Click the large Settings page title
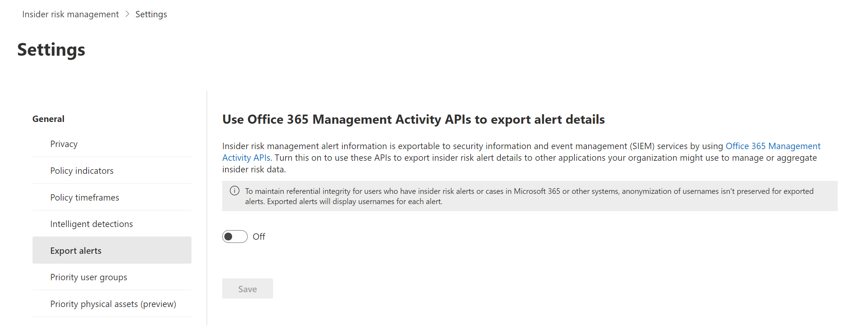Image resolution: width=844 pixels, height=325 pixels. pyautogui.click(x=51, y=49)
